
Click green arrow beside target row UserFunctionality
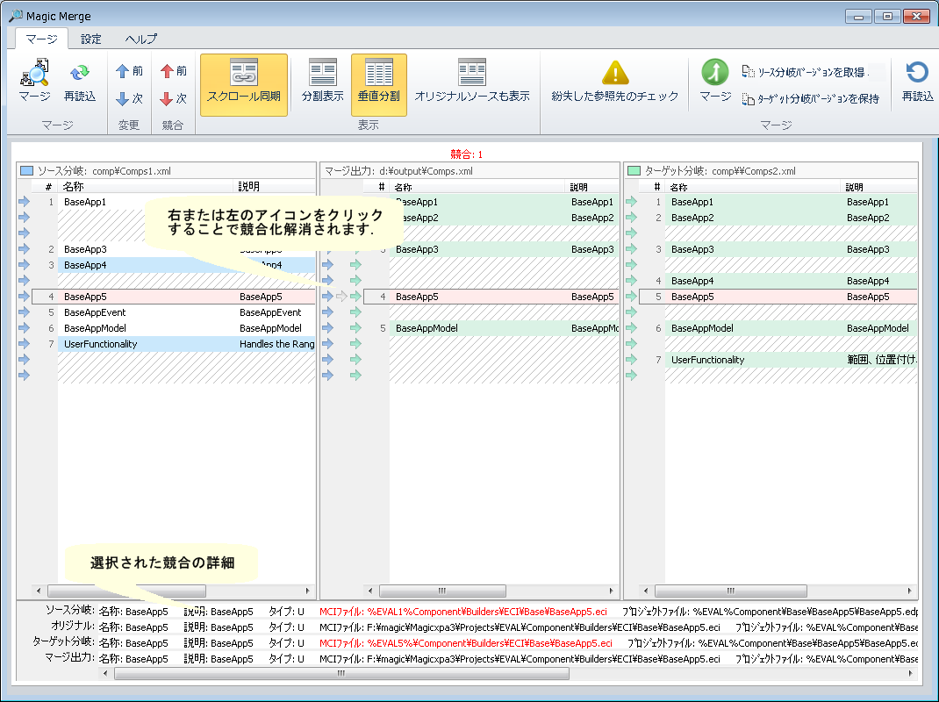point(631,360)
